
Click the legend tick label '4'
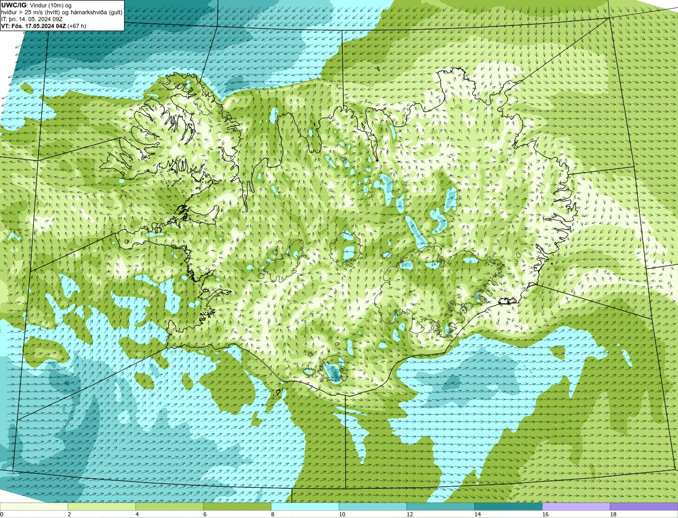tap(137, 514)
